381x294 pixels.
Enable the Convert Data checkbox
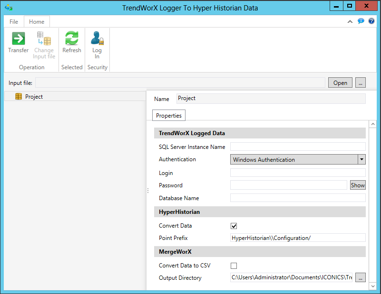pos(234,226)
